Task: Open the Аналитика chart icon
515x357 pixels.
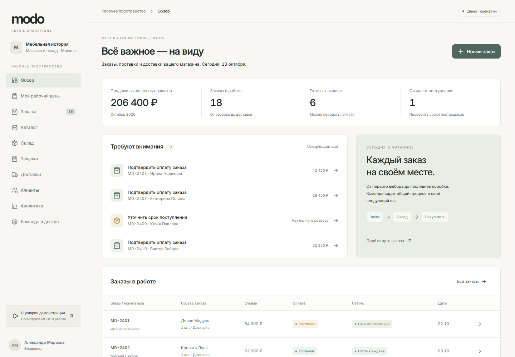Action: [15, 206]
